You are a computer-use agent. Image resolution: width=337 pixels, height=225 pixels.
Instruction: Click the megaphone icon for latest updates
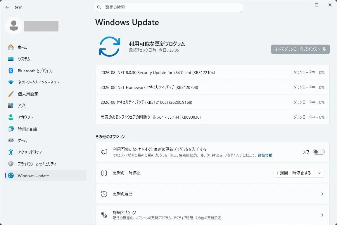104,152
